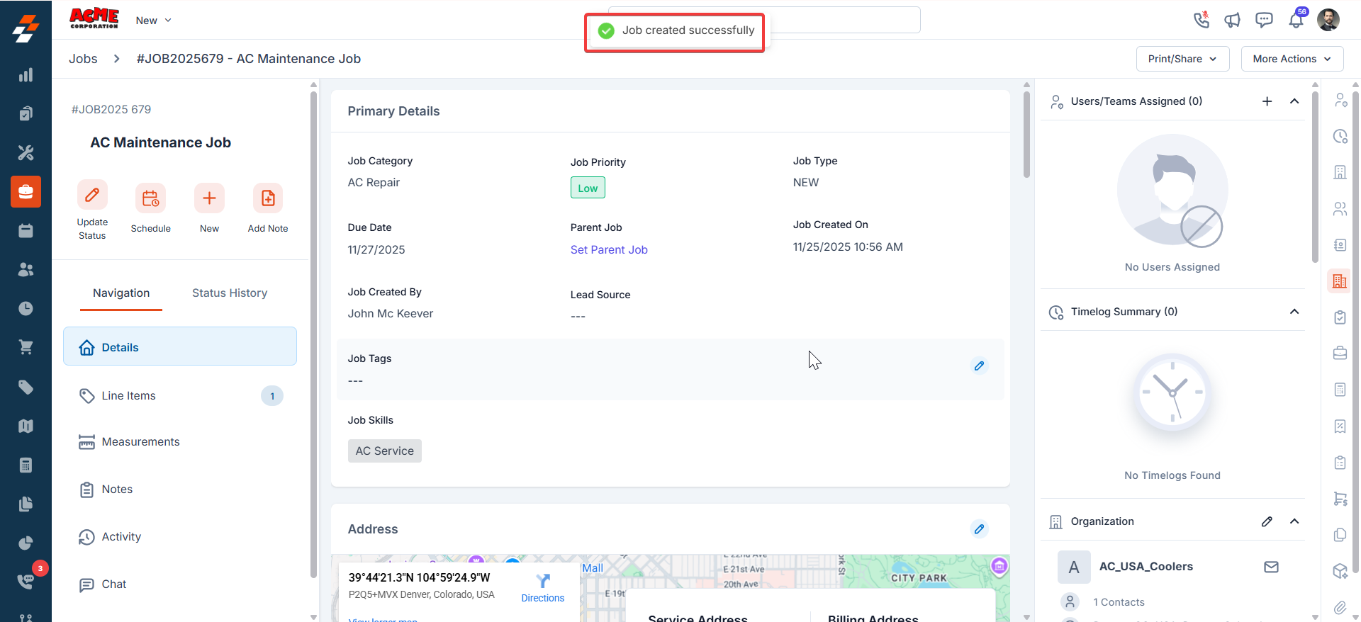Click the solid clock icon in left sidebar
This screenshot has width=1361, height=622.
coord(26,308)
